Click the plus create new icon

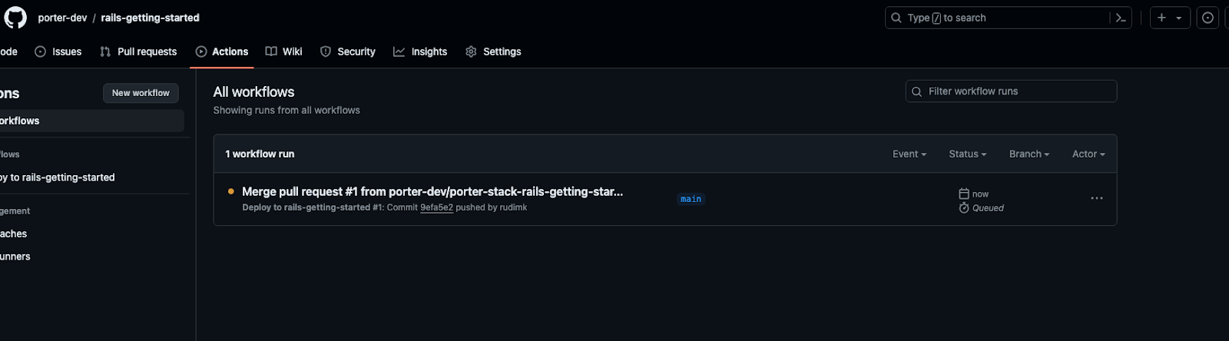pos(1161,18)
